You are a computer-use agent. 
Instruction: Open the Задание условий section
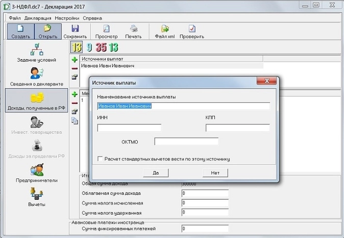click(37, 52)
